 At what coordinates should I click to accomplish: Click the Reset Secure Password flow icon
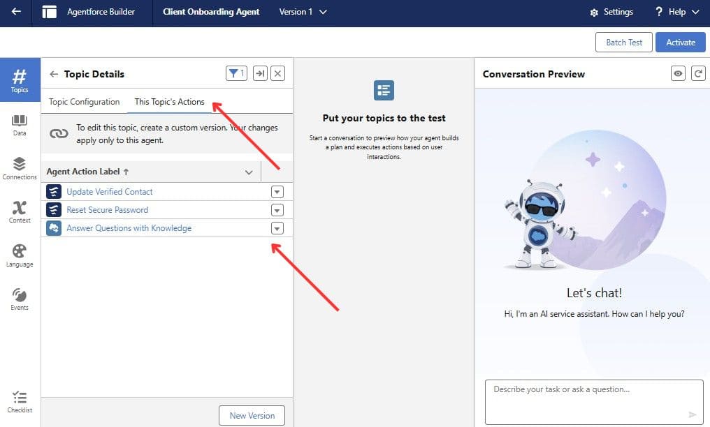[x=54, y=209]
